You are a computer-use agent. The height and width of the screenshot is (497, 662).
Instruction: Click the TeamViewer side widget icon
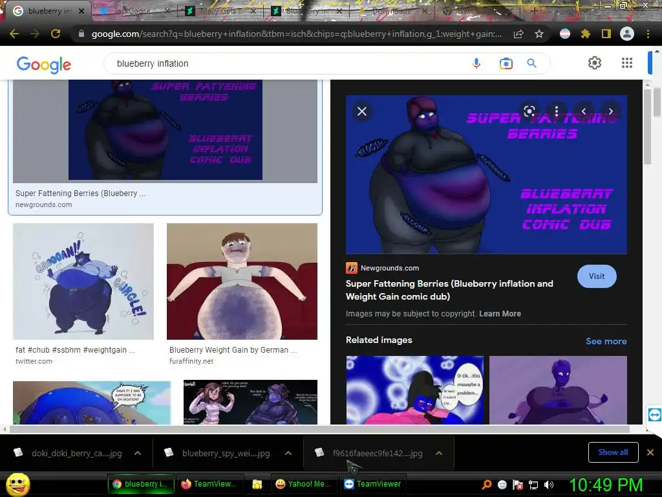coord(654,414)
